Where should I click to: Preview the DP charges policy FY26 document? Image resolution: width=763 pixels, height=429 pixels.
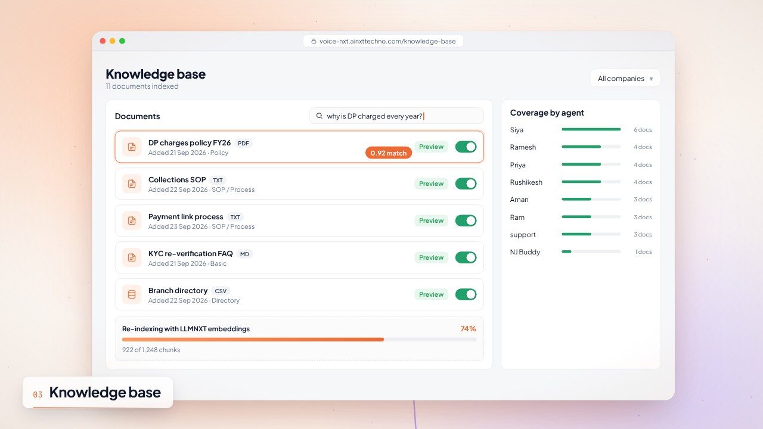[431, 147]
